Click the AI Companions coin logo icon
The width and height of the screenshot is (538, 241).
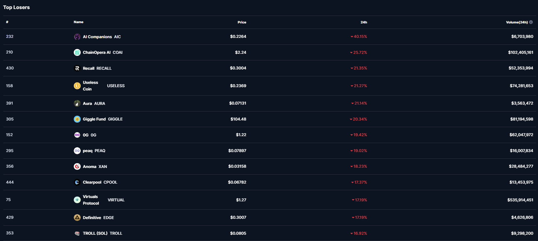click(x=77, y=37)
